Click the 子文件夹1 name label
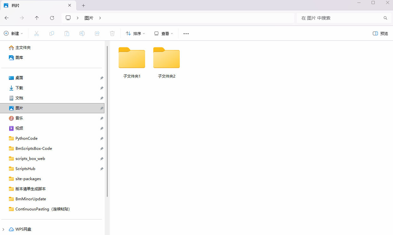The image size is (393, 235). point(132,76)
